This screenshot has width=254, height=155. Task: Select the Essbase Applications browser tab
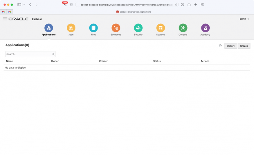[134, 12]
